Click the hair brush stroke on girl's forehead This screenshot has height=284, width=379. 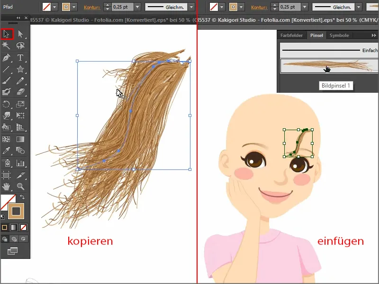click(x=298, y=143)
